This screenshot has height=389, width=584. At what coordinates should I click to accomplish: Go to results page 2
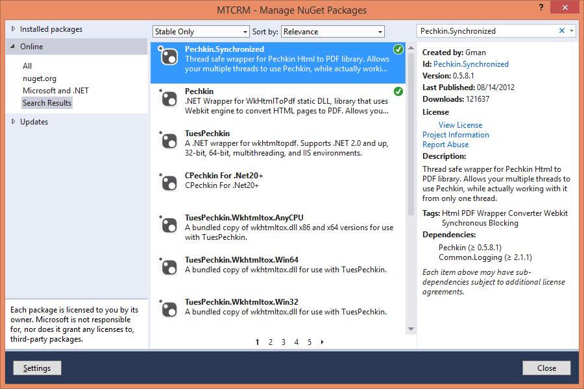coord(271,342)
